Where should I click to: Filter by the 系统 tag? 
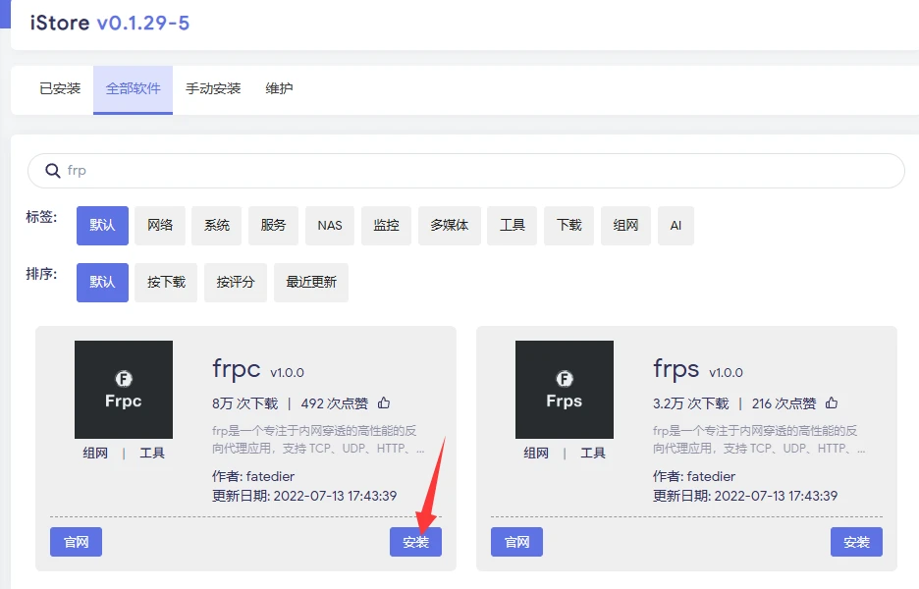(x=217, y=225)
